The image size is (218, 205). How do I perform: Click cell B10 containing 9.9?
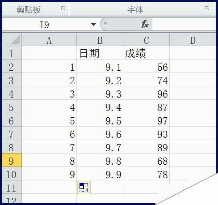[100, 174]
